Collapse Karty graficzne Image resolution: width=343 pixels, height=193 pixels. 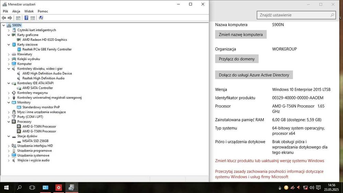point(9,35)
